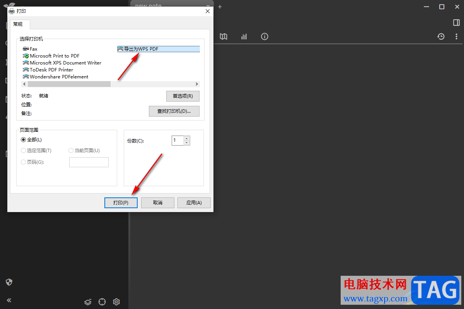Toggle the right pane sidebar icon
The image size is (464, 309).
point(456,22)
